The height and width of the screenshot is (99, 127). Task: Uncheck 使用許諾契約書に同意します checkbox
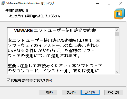8,80
